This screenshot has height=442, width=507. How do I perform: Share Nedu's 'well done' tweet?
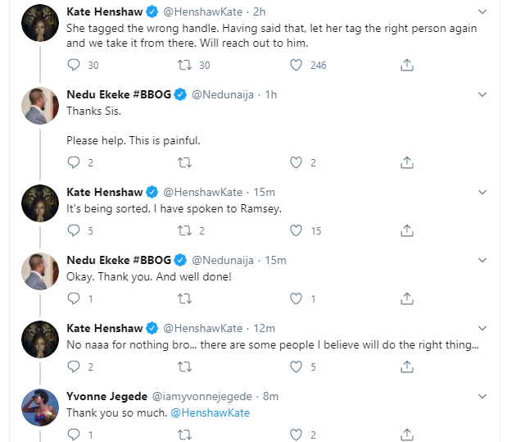tap(407, 299)
